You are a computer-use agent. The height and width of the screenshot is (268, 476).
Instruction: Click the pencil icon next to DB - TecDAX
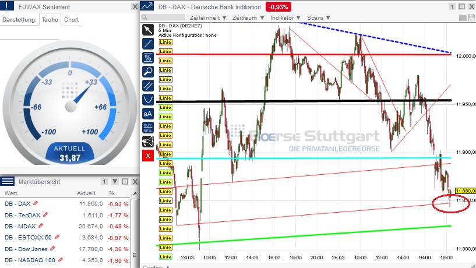pos(45,214)
